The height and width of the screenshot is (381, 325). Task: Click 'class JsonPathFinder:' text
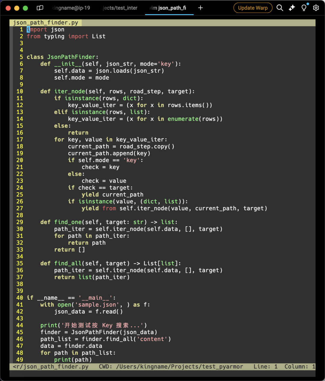pos(63,57)
